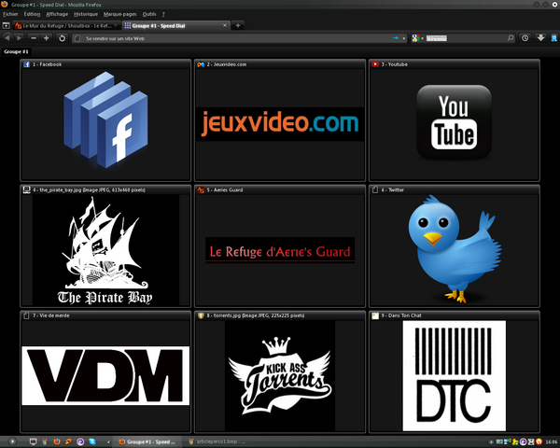The height and width of the screenshot is (448, 560).
Task: Open the Outils menu
Action: point(149,14)
